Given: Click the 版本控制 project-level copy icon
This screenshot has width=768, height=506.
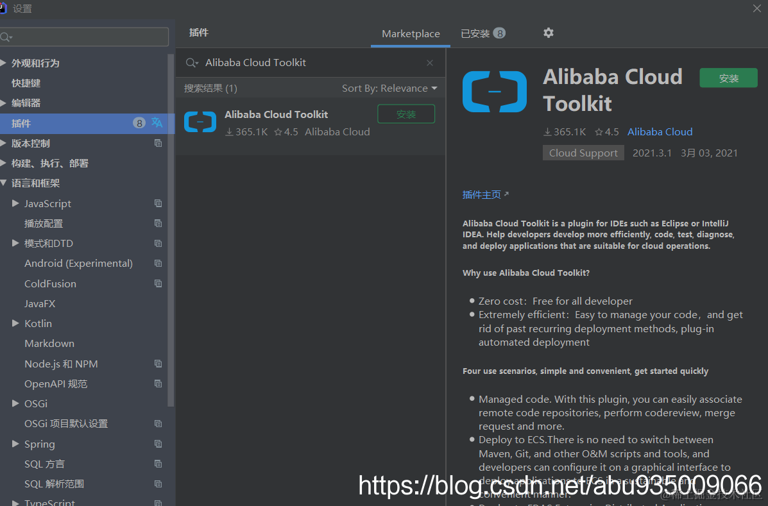Looking at the screenshot, I should 158,143.
